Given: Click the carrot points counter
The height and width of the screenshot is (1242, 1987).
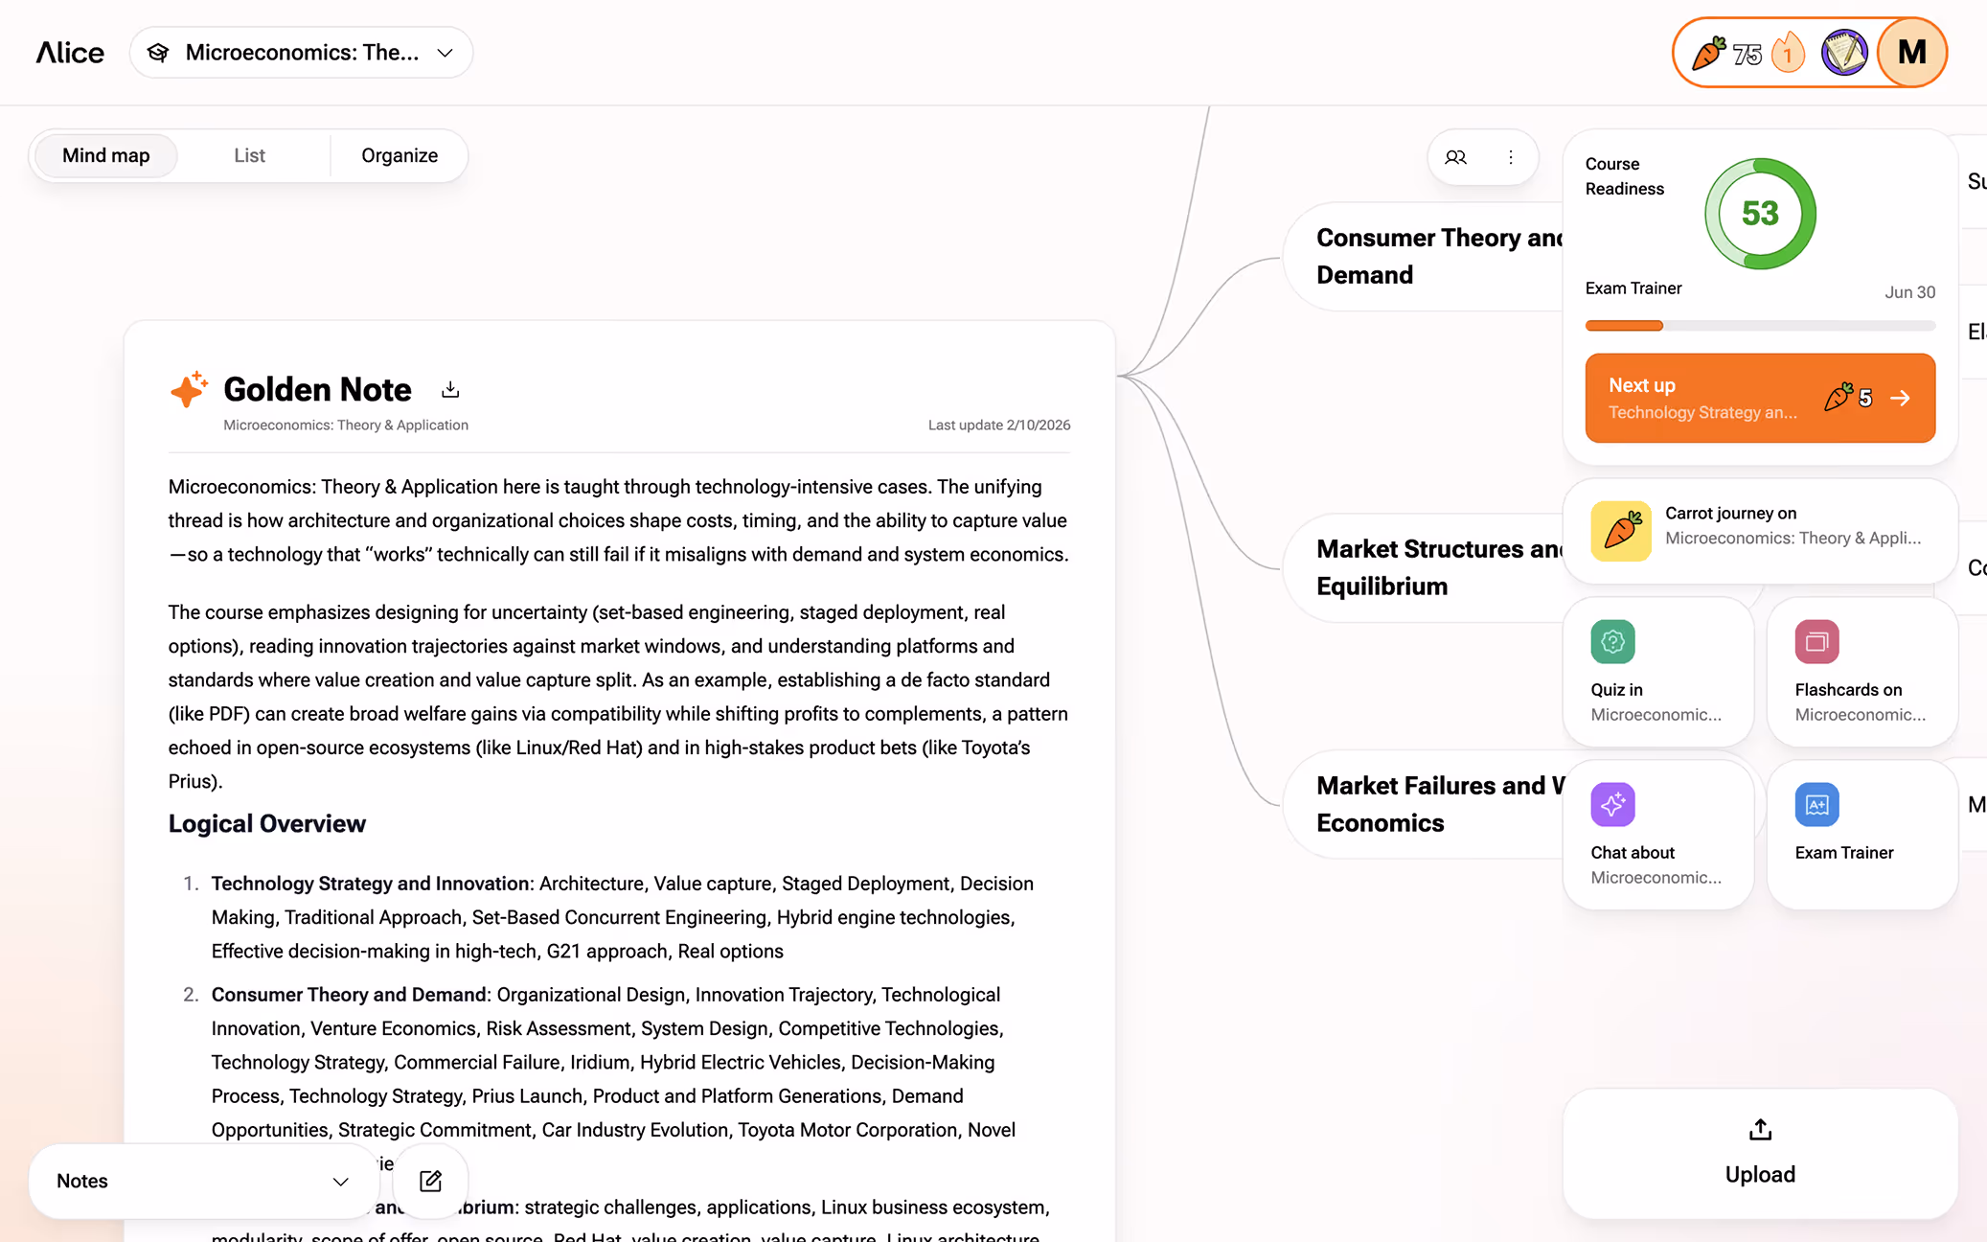Looking at the screenshot, I should [1728, 53].
